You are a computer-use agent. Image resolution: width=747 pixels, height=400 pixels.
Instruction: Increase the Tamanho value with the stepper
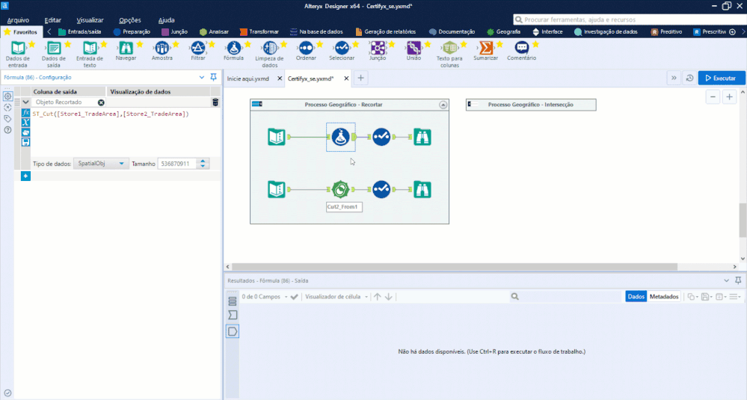coord(204,161)
